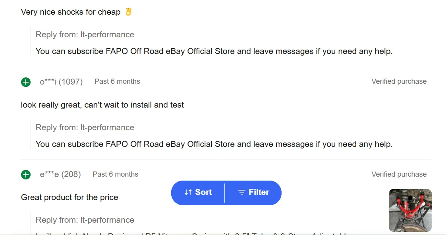Open the red control arm review photo
Screen dimensions: 446x235
(x=410, y=210)
